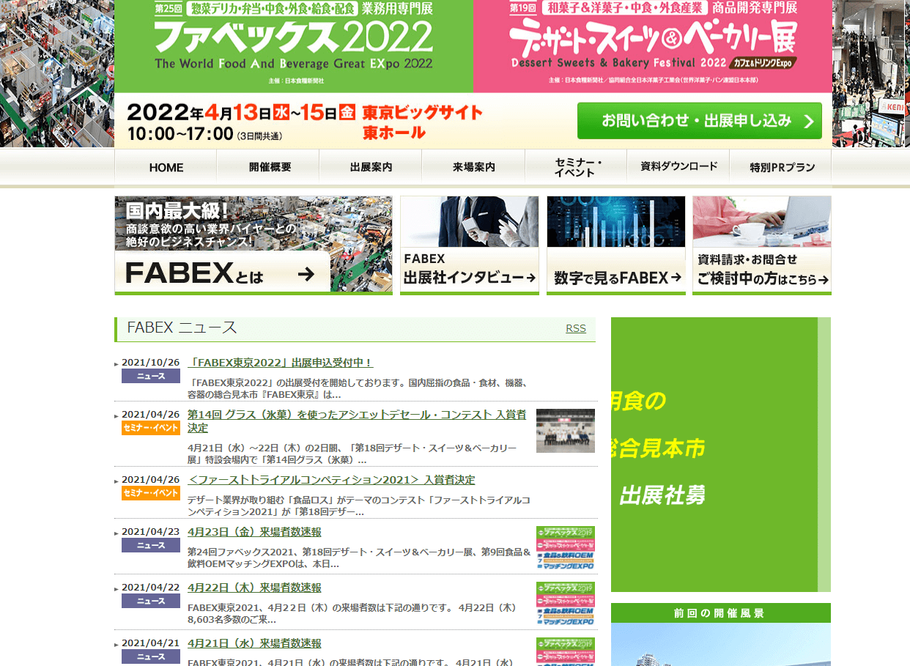Open ファーストトライアルコンペティション2021 入賞者決定 link
Image resolution: width=910 pixels, height=666 pixels.
pyautogui.click(x=331, y=480)
